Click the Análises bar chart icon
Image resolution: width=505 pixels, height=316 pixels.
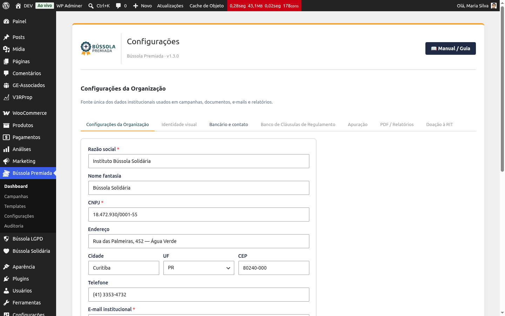click(x=6, y=149)
